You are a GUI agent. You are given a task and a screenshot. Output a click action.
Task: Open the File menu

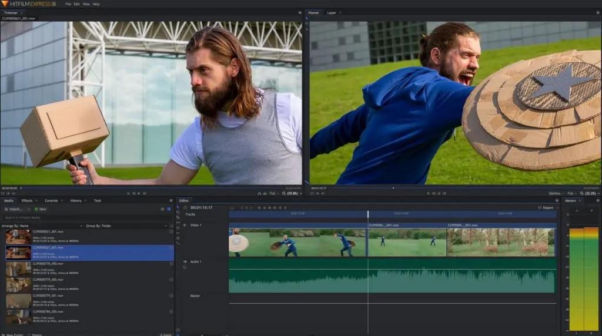click(68, 4)
